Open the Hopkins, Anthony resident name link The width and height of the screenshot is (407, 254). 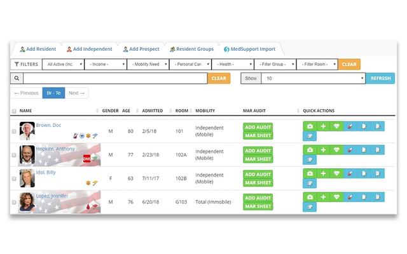point(55,149)
